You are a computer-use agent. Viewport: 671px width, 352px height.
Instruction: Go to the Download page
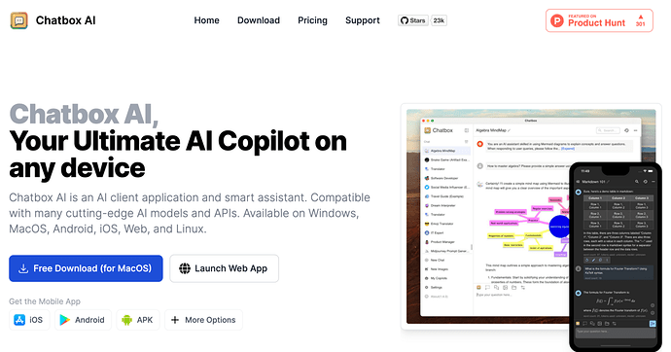click(259, 20)
